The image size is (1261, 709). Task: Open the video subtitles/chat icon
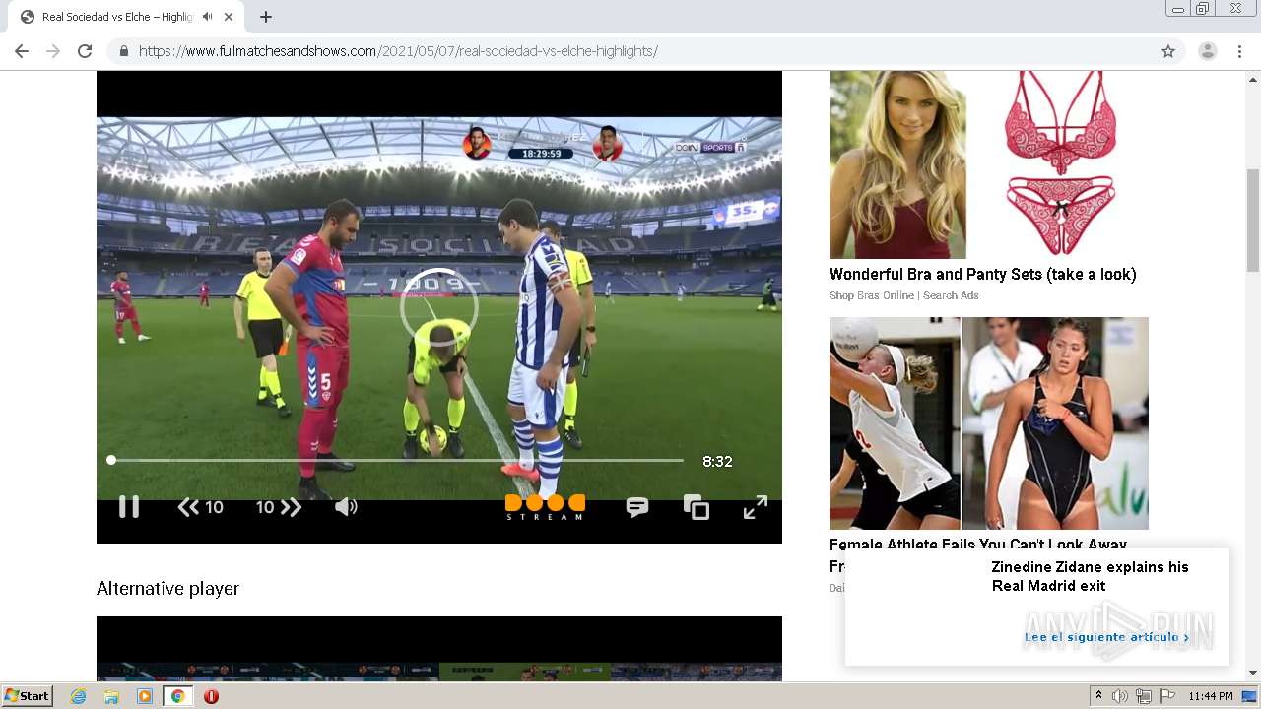pyautogui.click(x=637, y=507)
